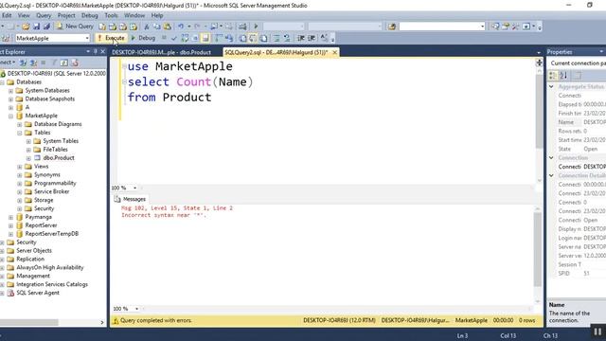The width and height of the screenshot is (606, 341).
Task: Select Alphabetical sort in Properties panel
Action: [563, 76]
